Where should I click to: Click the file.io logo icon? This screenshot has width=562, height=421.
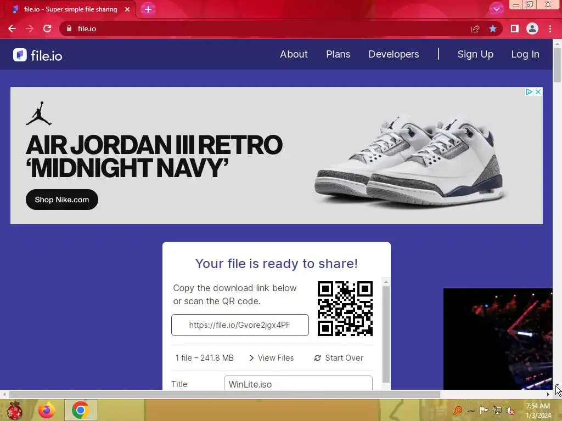tap(20, 55)
